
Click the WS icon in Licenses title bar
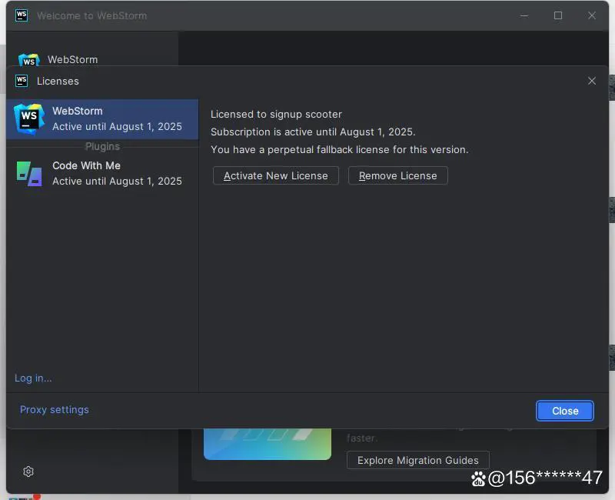[x=22, y=81]
